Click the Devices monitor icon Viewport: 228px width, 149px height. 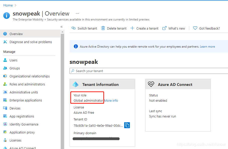click(5, 108)
